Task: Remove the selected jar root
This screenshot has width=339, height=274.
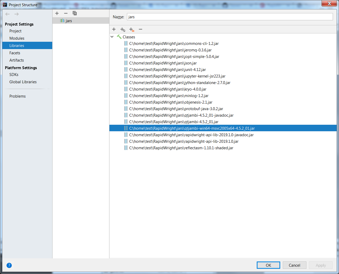Action: pos(141,29)
